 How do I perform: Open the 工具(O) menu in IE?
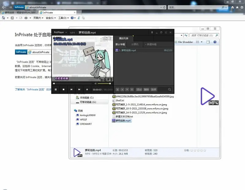pos(63,18)
